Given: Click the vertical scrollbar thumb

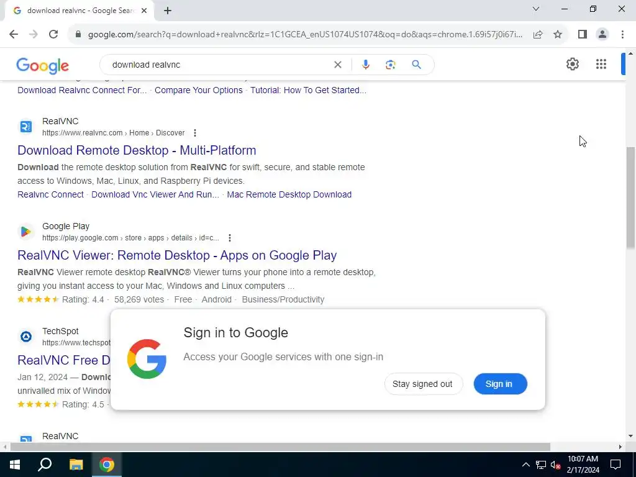Looking at the screenshot, I should 630,197.
